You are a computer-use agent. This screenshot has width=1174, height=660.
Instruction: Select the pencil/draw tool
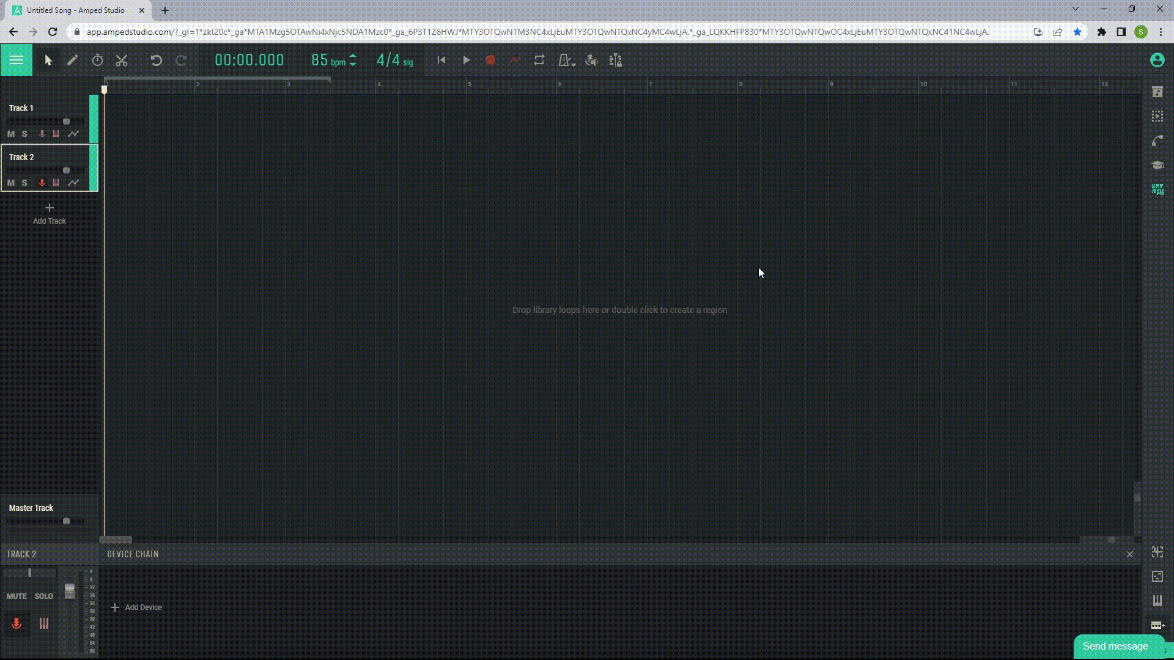pos(72,60)
